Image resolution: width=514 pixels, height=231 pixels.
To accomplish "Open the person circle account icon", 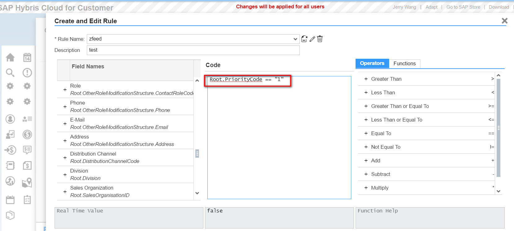I will point(10,119).
